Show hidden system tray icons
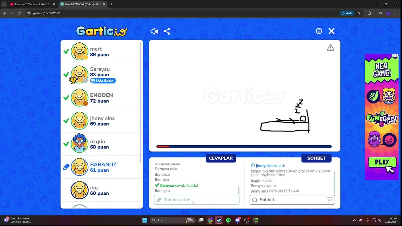 click(x=354, y=220)
